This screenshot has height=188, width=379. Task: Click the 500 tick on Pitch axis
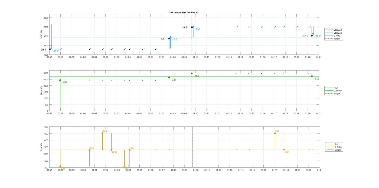47,105
